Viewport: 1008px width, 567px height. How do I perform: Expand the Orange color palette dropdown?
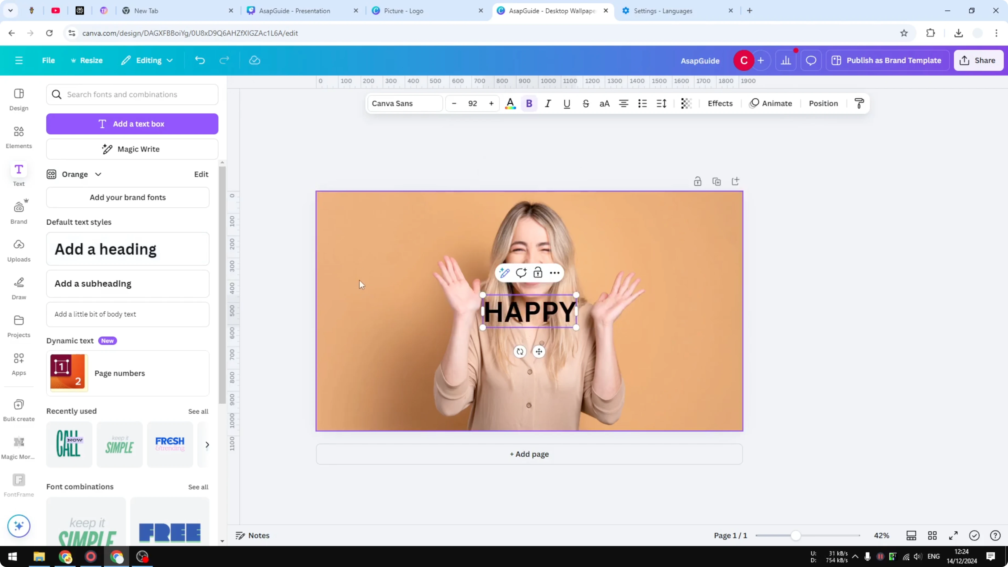coord(98,174)
